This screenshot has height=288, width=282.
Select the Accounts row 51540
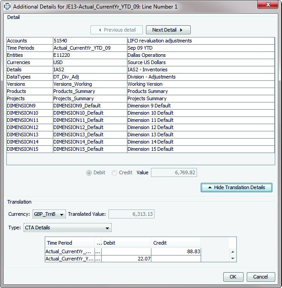[89, 41]
